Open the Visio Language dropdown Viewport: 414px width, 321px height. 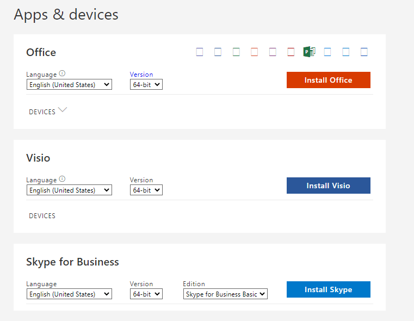point(69,190)
